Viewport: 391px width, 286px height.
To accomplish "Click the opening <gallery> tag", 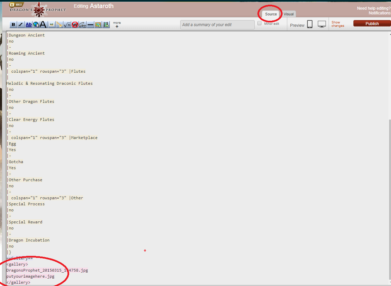I will click(x=17, y=264).
